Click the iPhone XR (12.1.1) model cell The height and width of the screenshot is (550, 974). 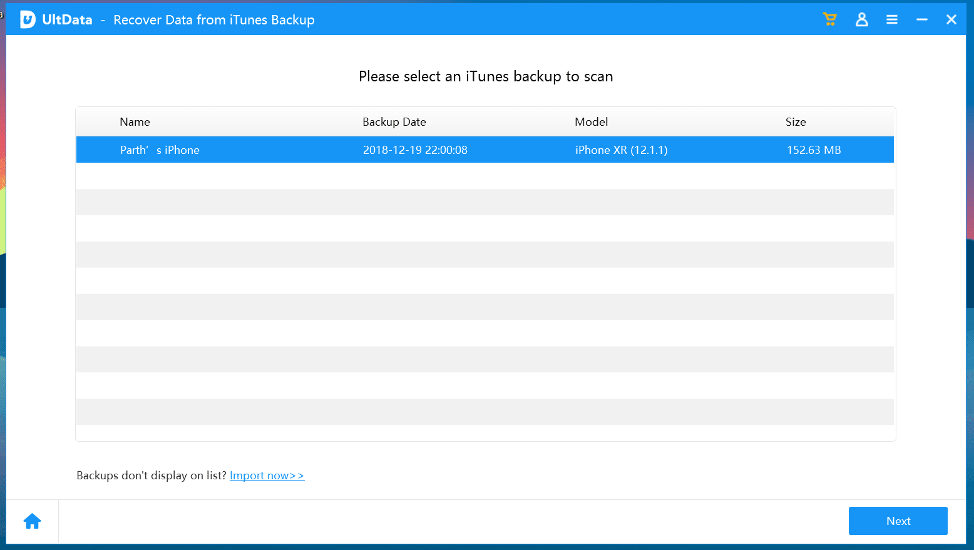[x=622, y=150]
